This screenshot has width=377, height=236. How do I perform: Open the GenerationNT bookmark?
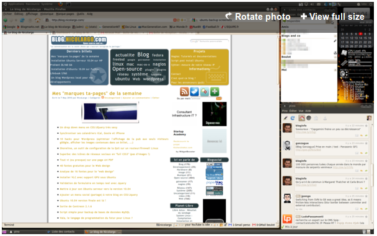click(x=109, y=27)
